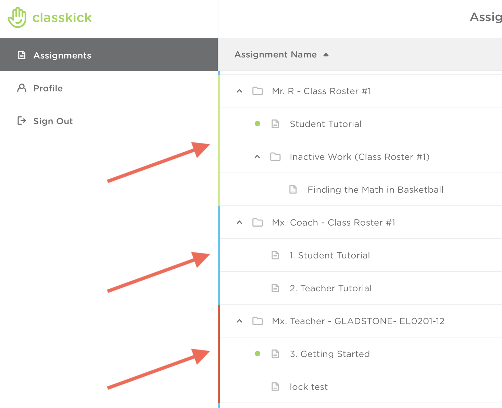Open the 1. Student Tutorial assignment
This screenshot has height=408, width=502.
tap(330, 255)
